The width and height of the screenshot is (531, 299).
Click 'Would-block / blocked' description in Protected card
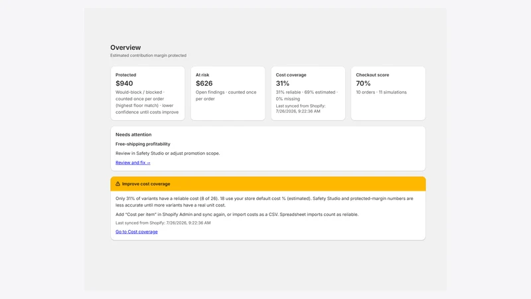coord(147,102)
